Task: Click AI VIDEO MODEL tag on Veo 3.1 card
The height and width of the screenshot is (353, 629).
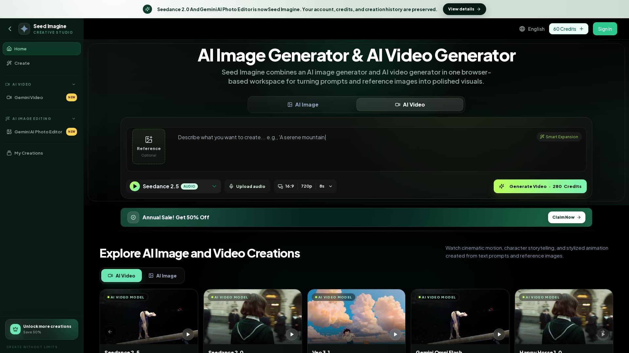Action: 333,297
